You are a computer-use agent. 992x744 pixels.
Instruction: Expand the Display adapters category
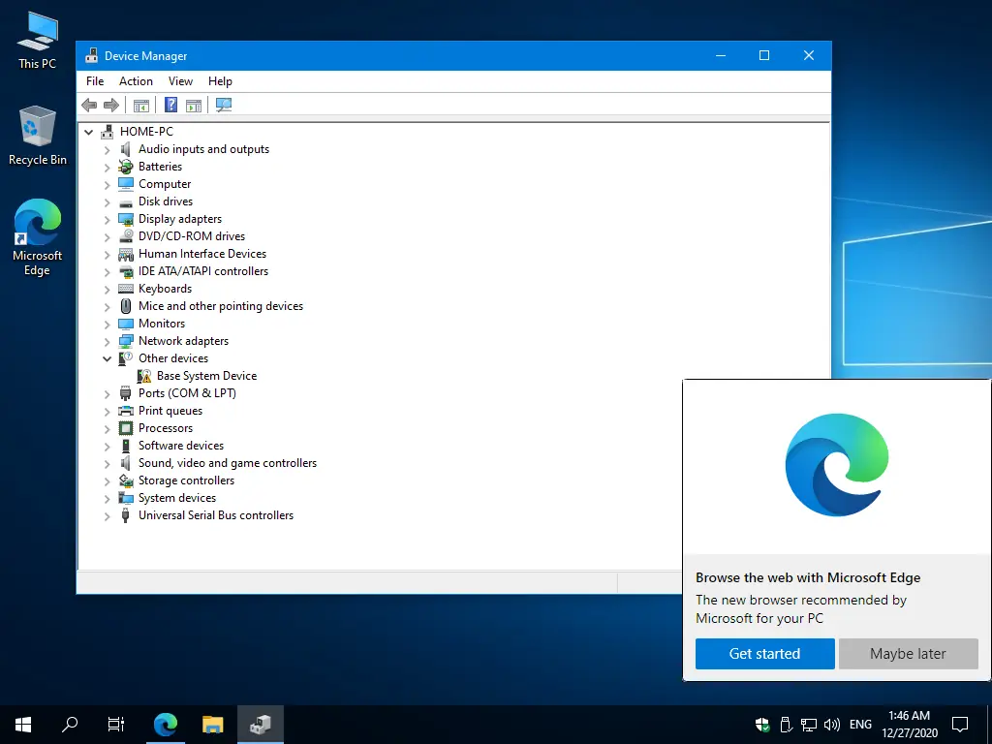click(x=106, y=219)
